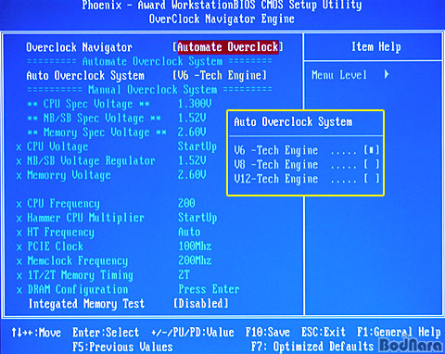
Task: Click the F10:Save hint
Action: click(x=268, y=333)
